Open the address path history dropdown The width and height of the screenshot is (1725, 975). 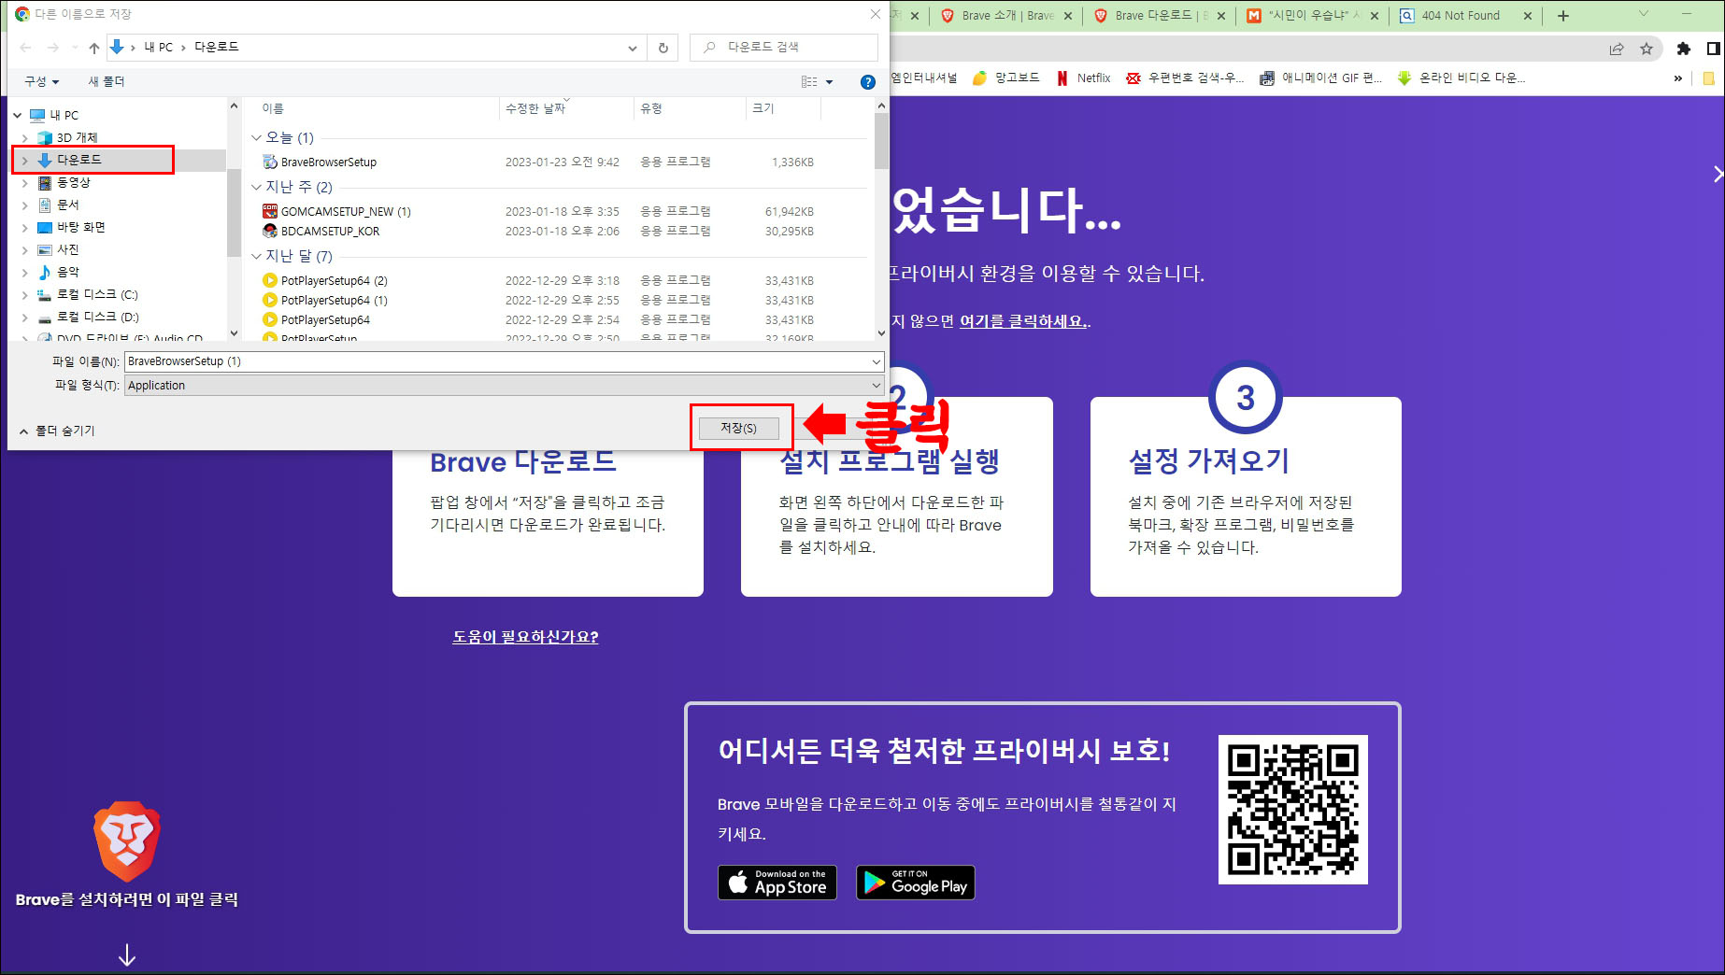click(x=633, y=48)
